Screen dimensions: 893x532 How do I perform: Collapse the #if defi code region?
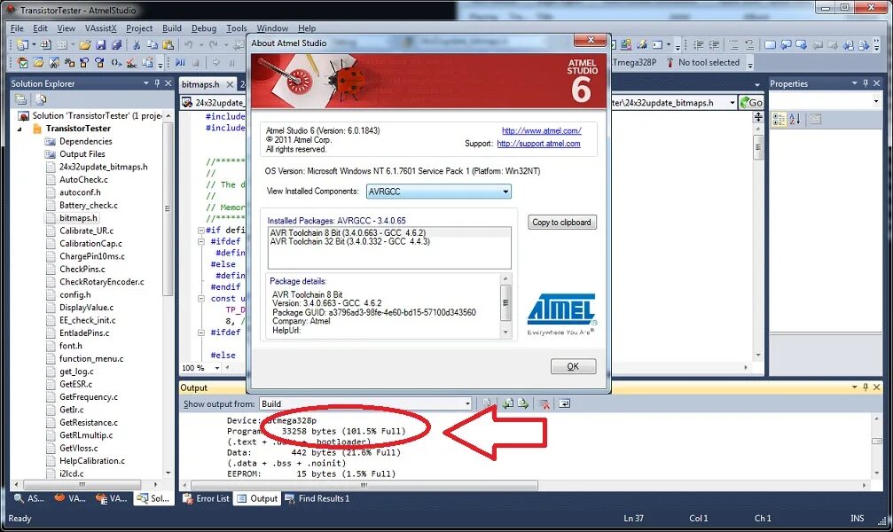pyautogui.click(x=201, y=231)
